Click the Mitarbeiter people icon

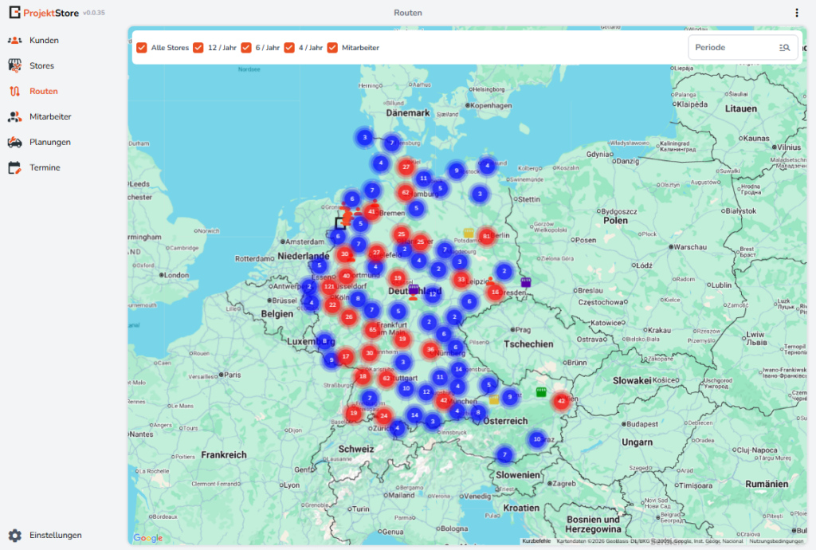click(x=15, y=116)
